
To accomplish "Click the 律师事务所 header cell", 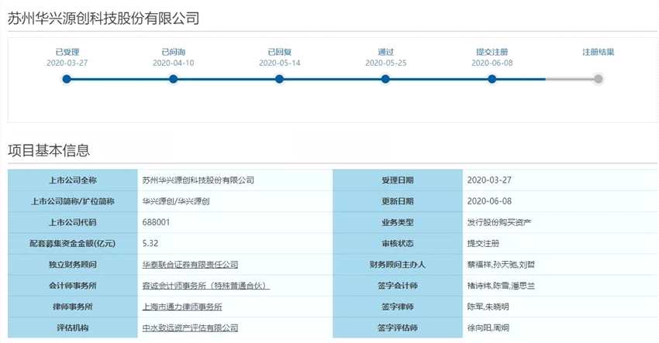I will 73,307.
